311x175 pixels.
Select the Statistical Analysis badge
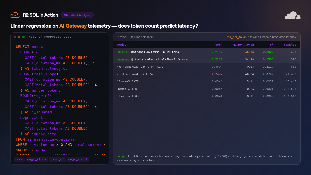(x=77, y=15)
